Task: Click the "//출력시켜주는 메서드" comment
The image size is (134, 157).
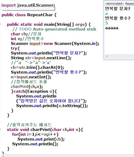Action: click(29, 125)
